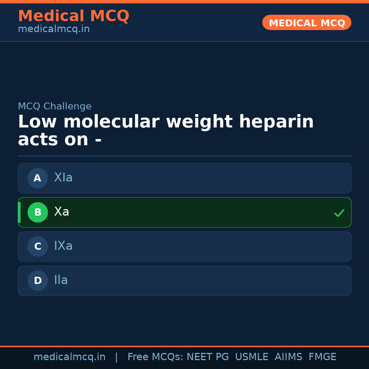Select the green B option badge
Screen dimensions: 369x369
[38, 212]
